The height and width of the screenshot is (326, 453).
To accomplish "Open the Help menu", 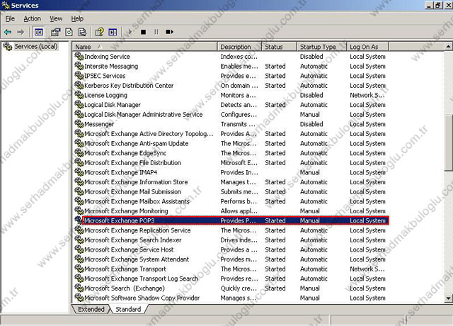I will [77, 18].
